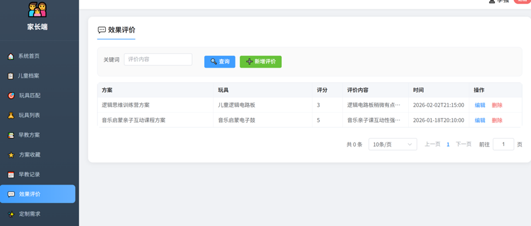Screen dimensions: 531x226
Task: Delete the 逻辑思维训练营方案 evaluation
Action: pyautogui.click(x=497, y=105)
